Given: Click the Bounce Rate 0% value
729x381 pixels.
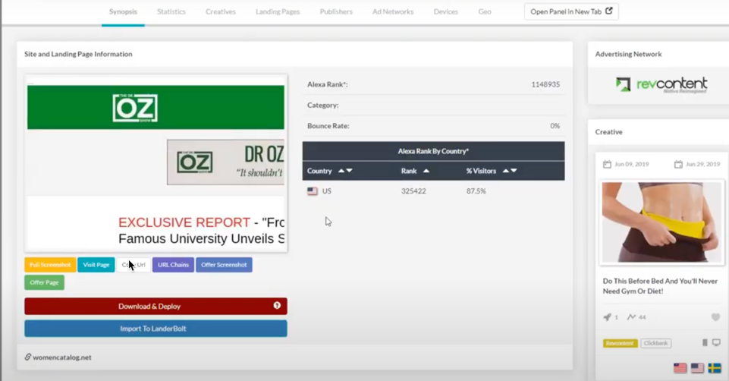Looking at the screenshot, I should click(x=555, y=125).
